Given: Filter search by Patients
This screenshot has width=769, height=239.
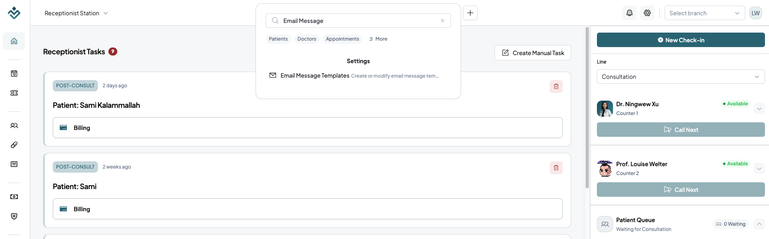Looking at the screenshot, I should pyautogui.click(x=278, y=39).
